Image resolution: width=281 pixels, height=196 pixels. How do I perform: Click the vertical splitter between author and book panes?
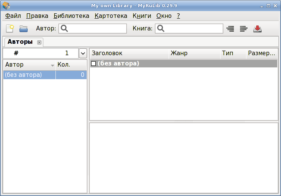88,120
